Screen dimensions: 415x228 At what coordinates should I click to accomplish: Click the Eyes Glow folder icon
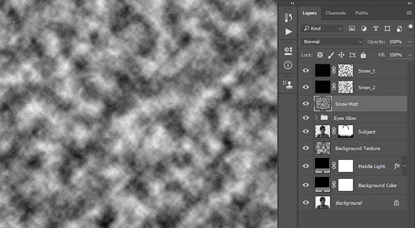[324, 117]
